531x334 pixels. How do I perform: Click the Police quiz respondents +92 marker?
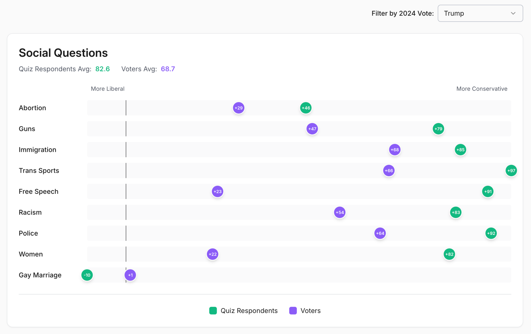pos(491,233)
